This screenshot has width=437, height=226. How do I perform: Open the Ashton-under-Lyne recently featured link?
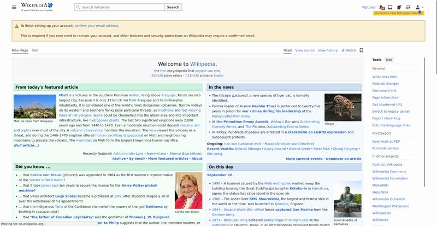point(128,154)
